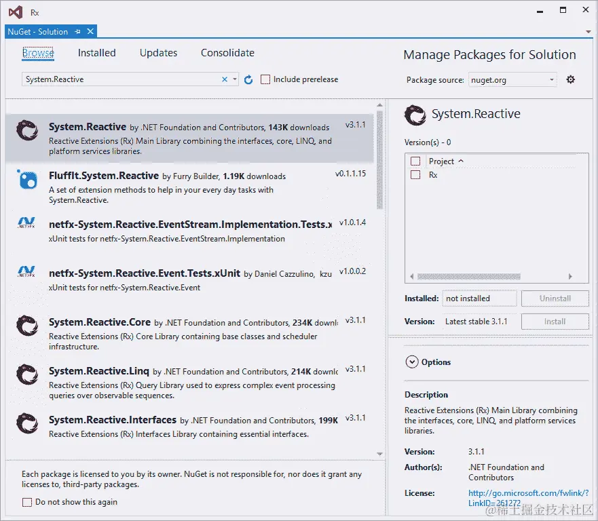The image size is (598, 521).
Task: Click project list scroll right arrow
Action: 570,276
